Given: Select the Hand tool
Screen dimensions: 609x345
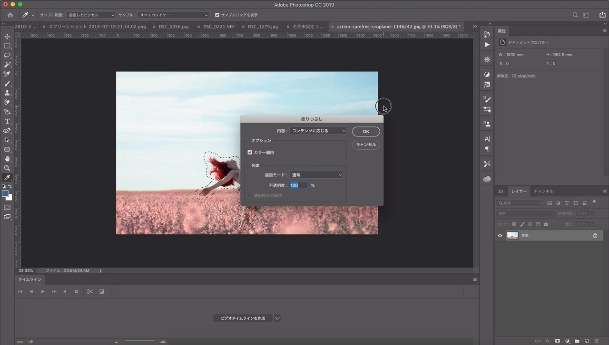Looking at the screenshot, I should (7, 159).
